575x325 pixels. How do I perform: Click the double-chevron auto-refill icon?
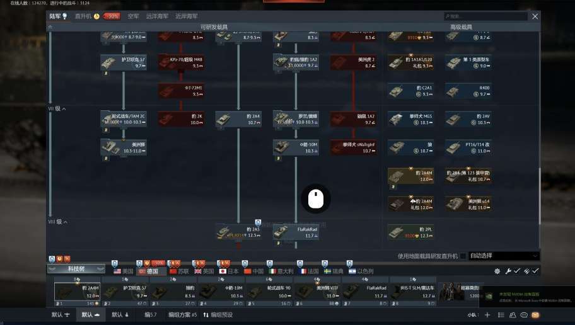(526, 271)
